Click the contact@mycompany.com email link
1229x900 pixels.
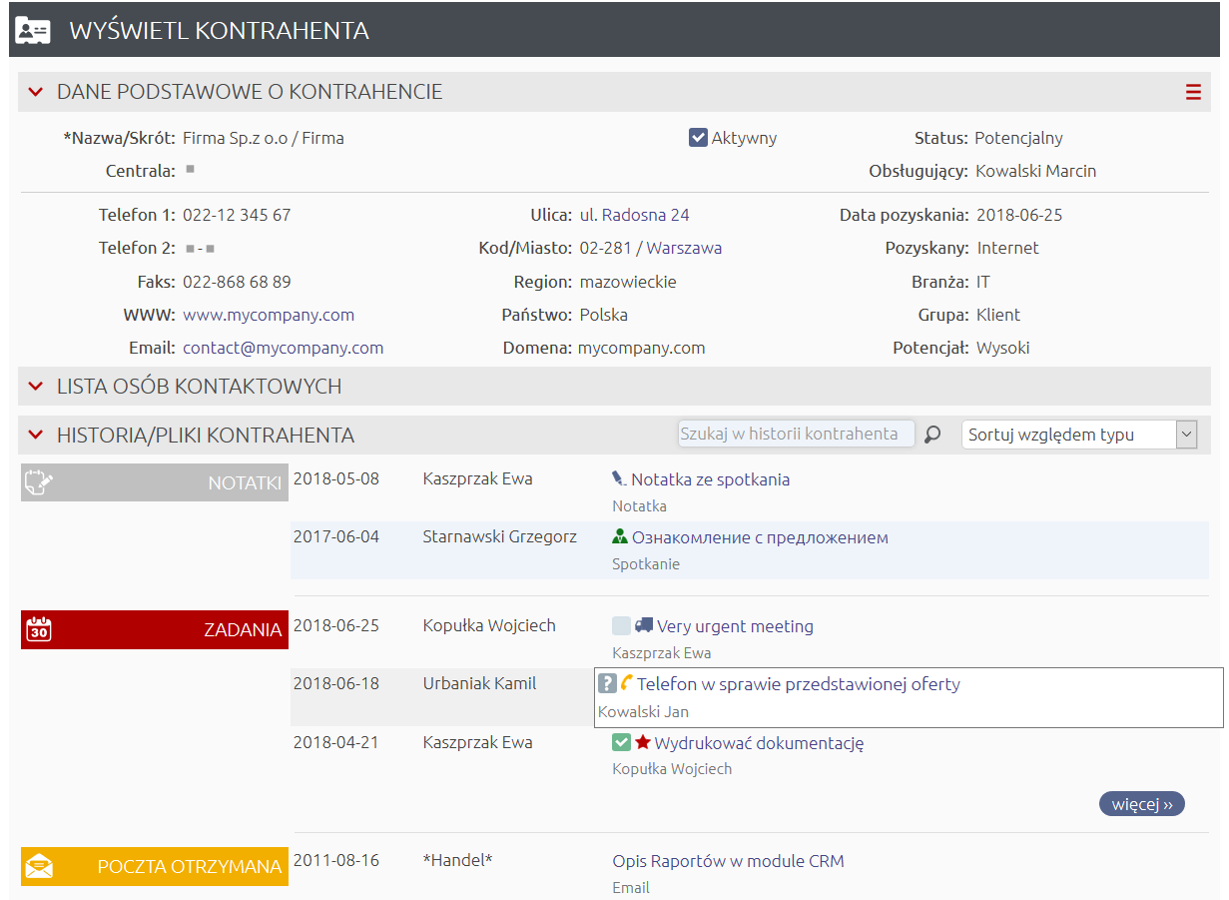(284, 348)
